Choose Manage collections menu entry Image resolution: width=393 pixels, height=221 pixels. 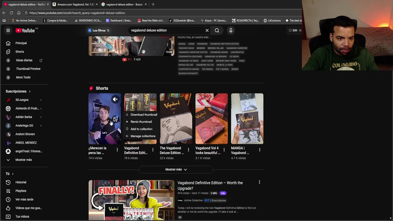tap(141, 136)
